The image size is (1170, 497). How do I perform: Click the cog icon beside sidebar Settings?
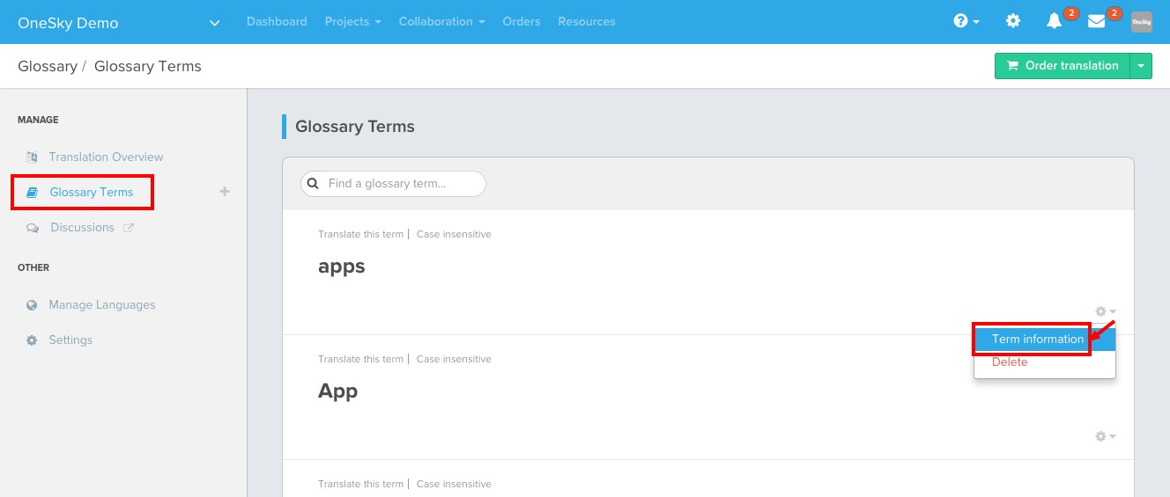click(32, 340)
